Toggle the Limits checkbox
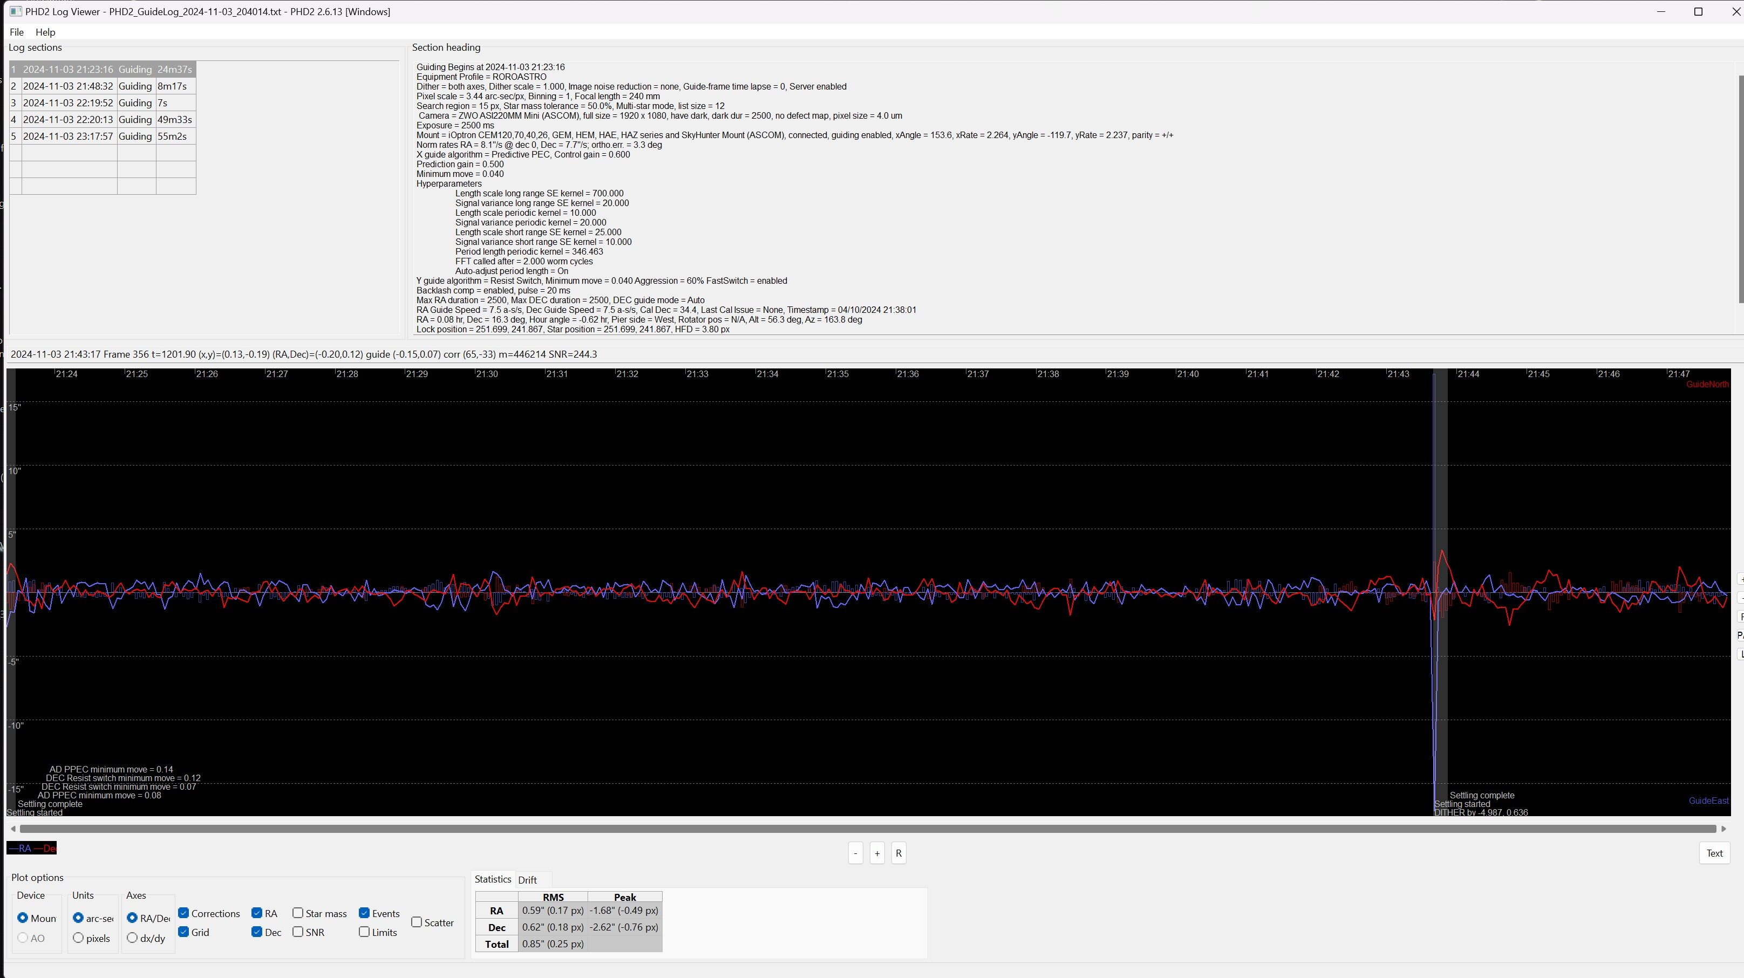1744x978 pixels. tap(364, 932)
